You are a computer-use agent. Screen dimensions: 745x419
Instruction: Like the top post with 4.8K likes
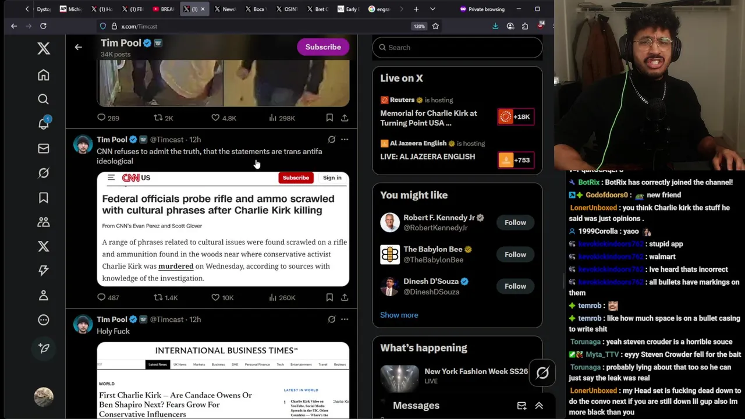click(x=223, y=118)
